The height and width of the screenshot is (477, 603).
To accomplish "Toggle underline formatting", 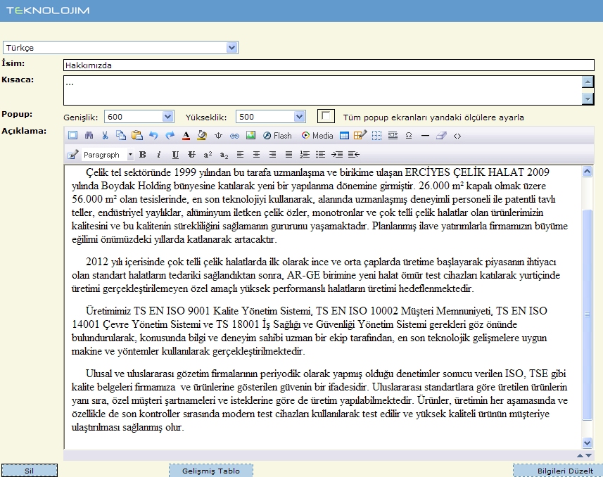I will click(x=175, y=155).
